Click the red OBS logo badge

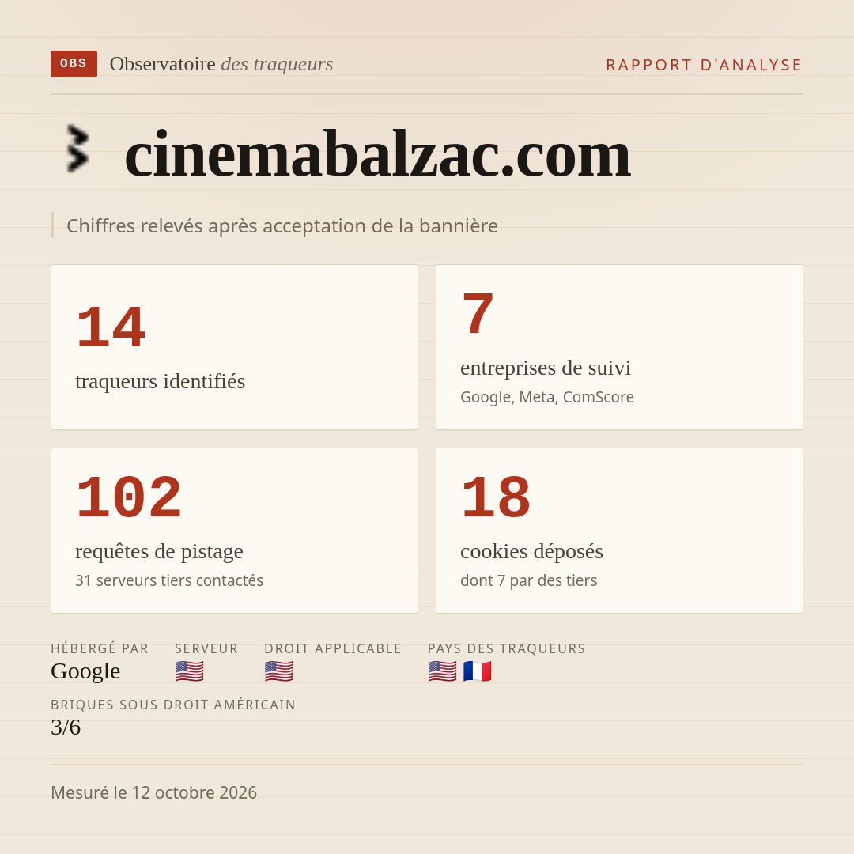point(74,64)
